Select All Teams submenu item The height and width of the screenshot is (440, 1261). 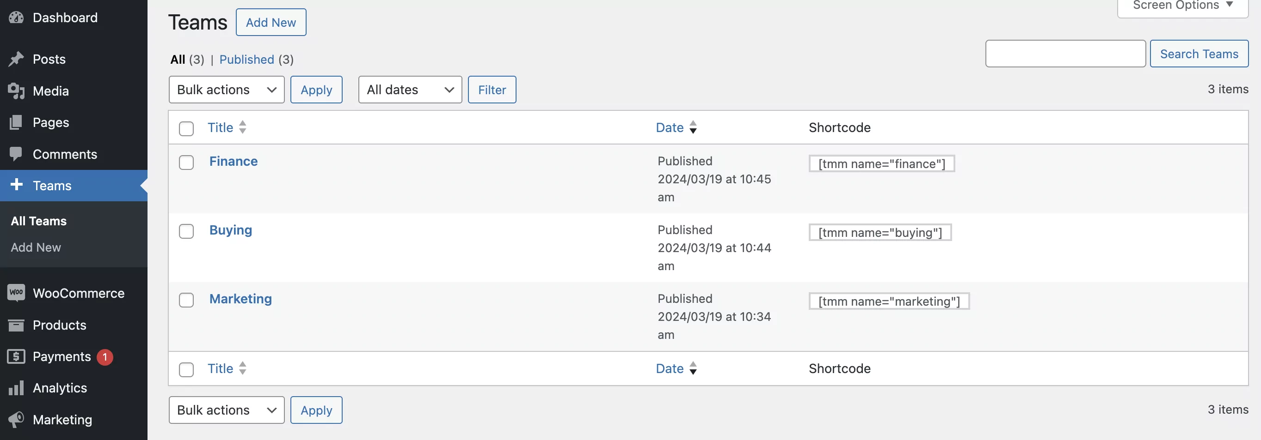[39, 221]
